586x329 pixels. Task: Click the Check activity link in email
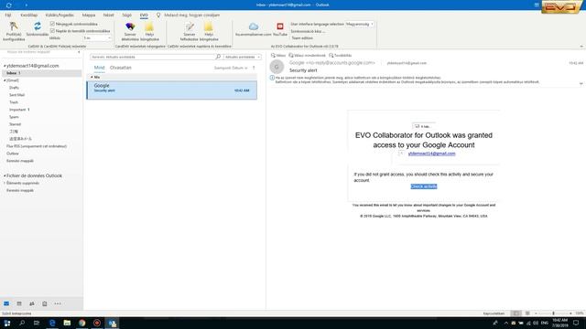[424, 186]
